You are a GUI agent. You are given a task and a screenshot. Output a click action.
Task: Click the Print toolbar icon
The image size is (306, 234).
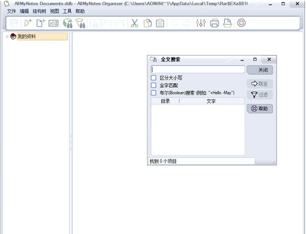(215, 23)
